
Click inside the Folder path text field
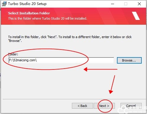(61, 60)
